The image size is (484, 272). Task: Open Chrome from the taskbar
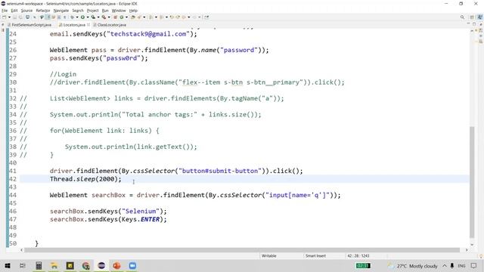(85, 265)
